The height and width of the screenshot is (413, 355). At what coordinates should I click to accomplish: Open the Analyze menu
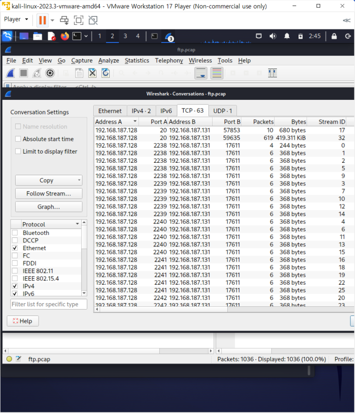pyautogui.click(x=108, y=60)
